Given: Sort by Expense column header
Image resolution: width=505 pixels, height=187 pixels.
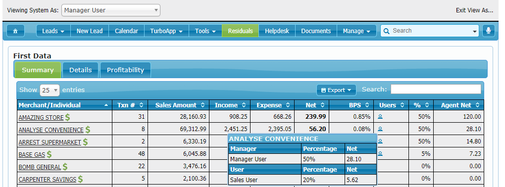Looking at the screenshot, I should tap(272, 105).
